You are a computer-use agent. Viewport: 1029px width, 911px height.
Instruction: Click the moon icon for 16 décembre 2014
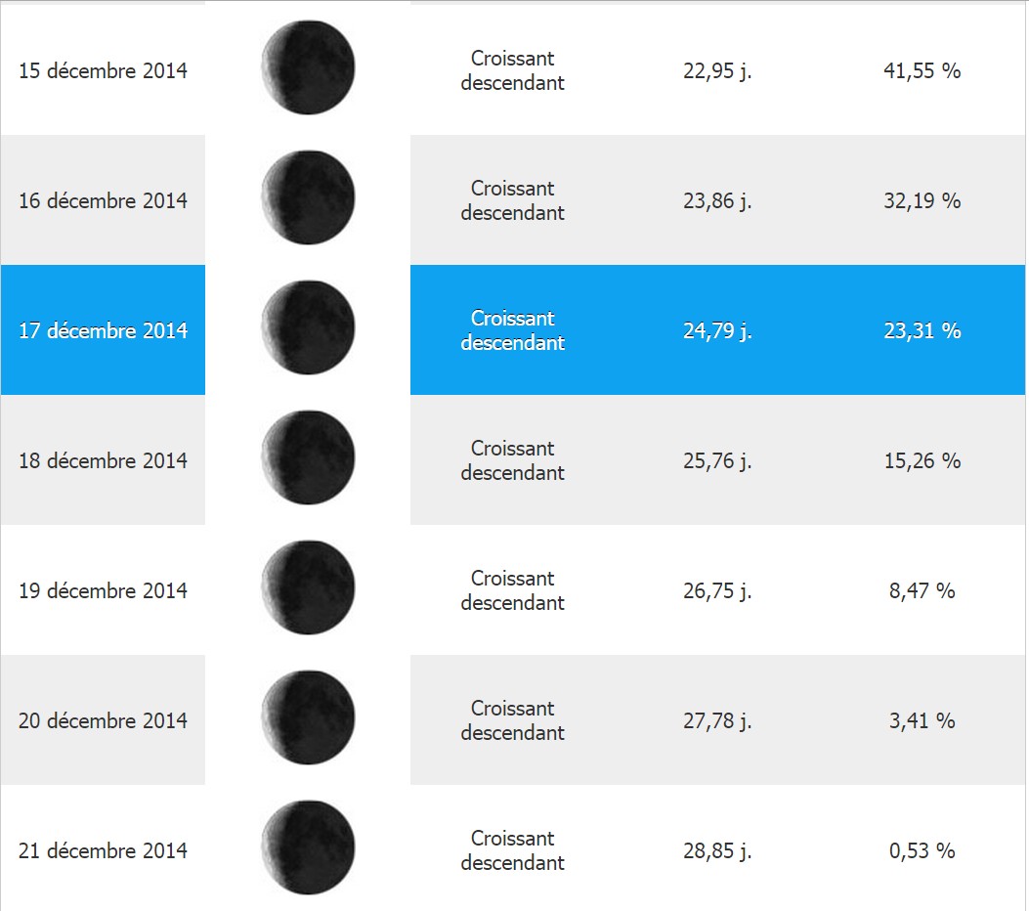308,197
